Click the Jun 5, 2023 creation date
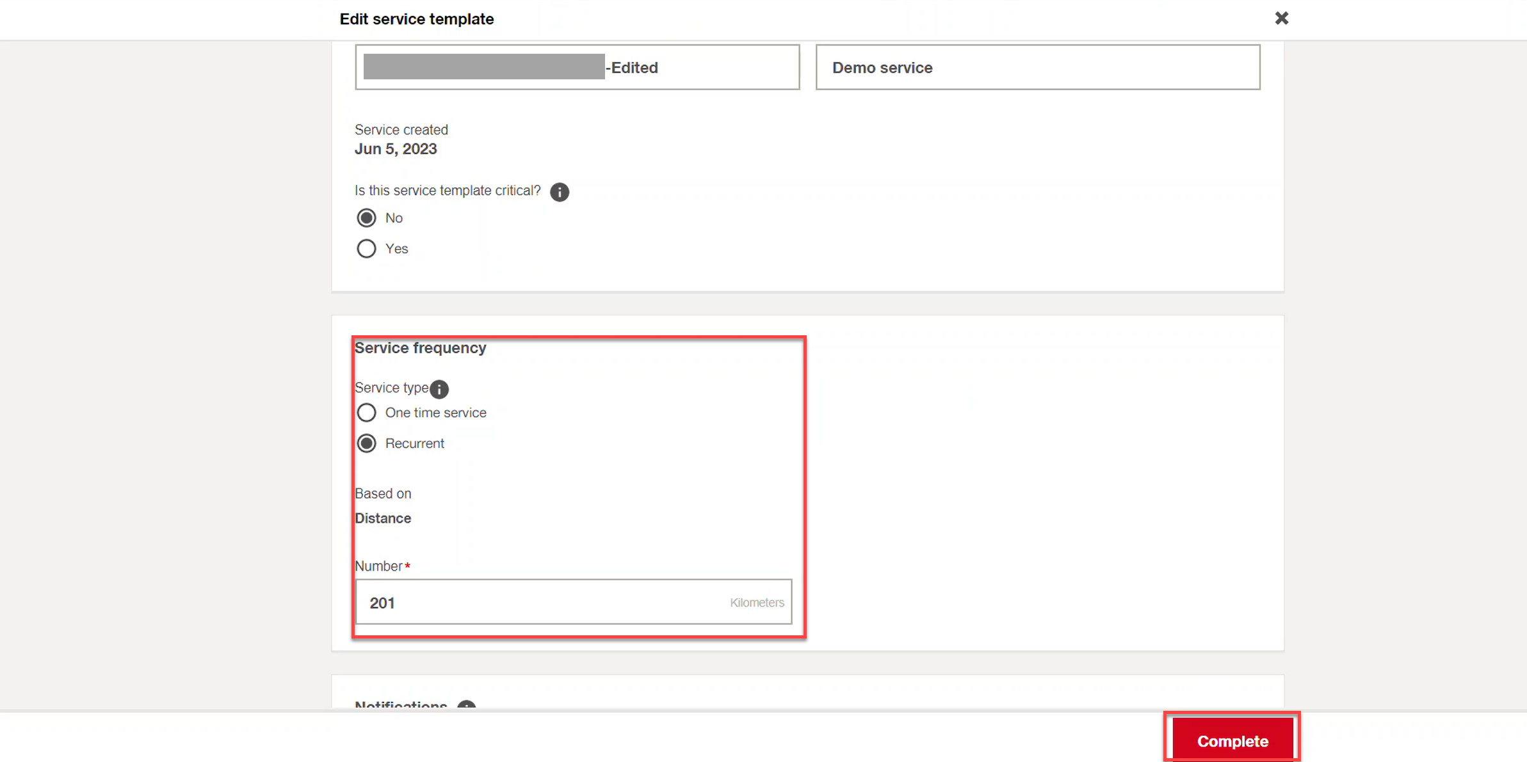This screenshot has height=762, width=1527. click(396, 149)
